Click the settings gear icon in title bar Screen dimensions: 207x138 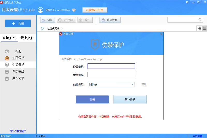click(187, 2)
